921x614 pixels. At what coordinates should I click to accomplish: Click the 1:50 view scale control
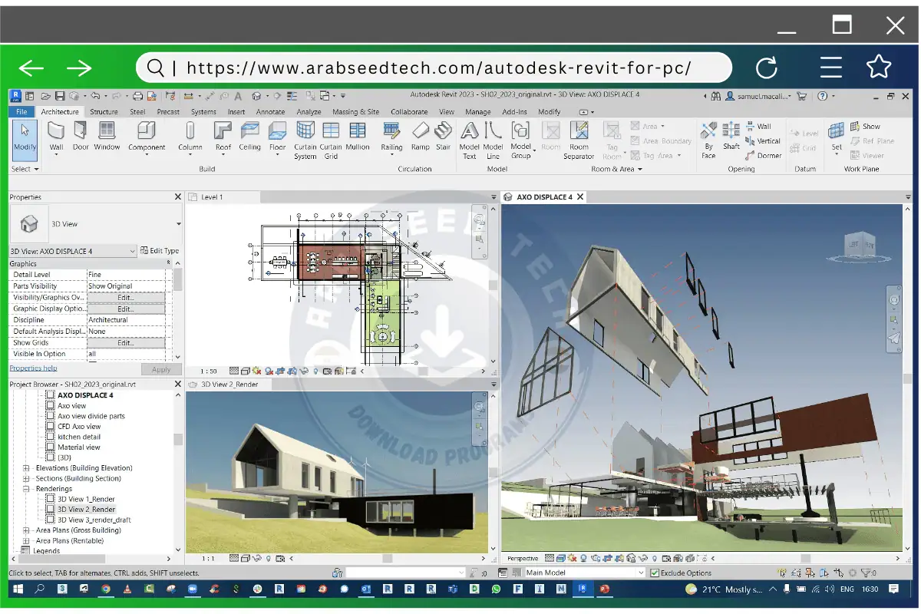(207, 371)
